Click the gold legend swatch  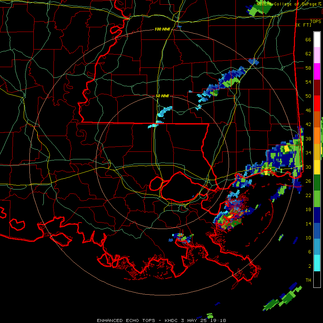tap(317, 151)
